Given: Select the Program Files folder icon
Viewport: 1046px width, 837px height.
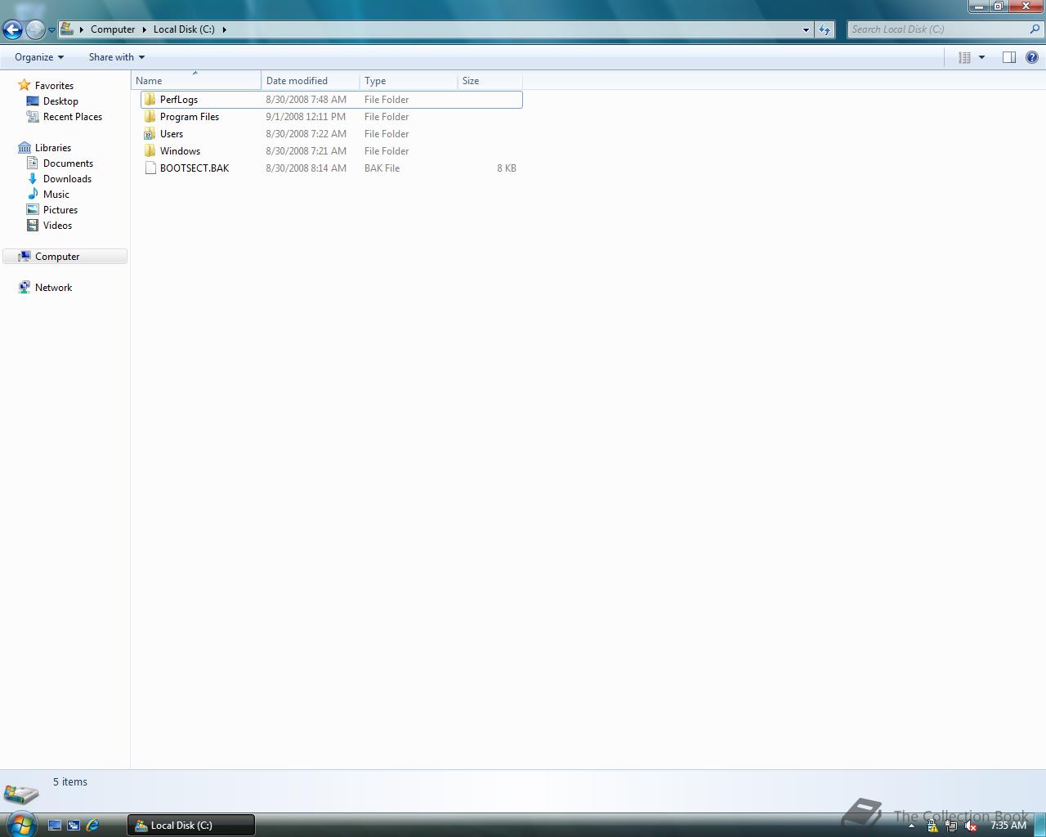Looking at the screenshot, I should [150, 117].
